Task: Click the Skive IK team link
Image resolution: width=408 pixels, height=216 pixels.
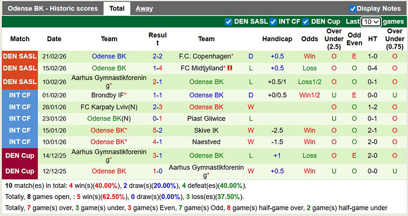Action: coord(206,130)
